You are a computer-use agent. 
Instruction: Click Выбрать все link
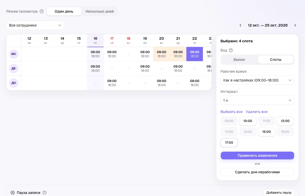(x=232, y=112)
